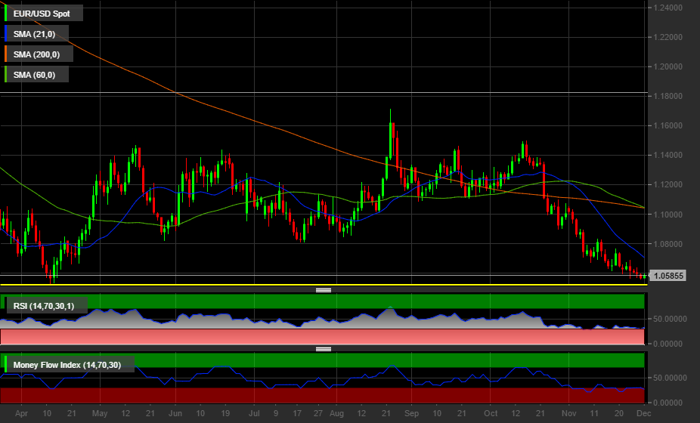Grab the splitter handle above the RSI panel
The height and width of the screenshot is (423, 700).
click(x=324, y=289)
